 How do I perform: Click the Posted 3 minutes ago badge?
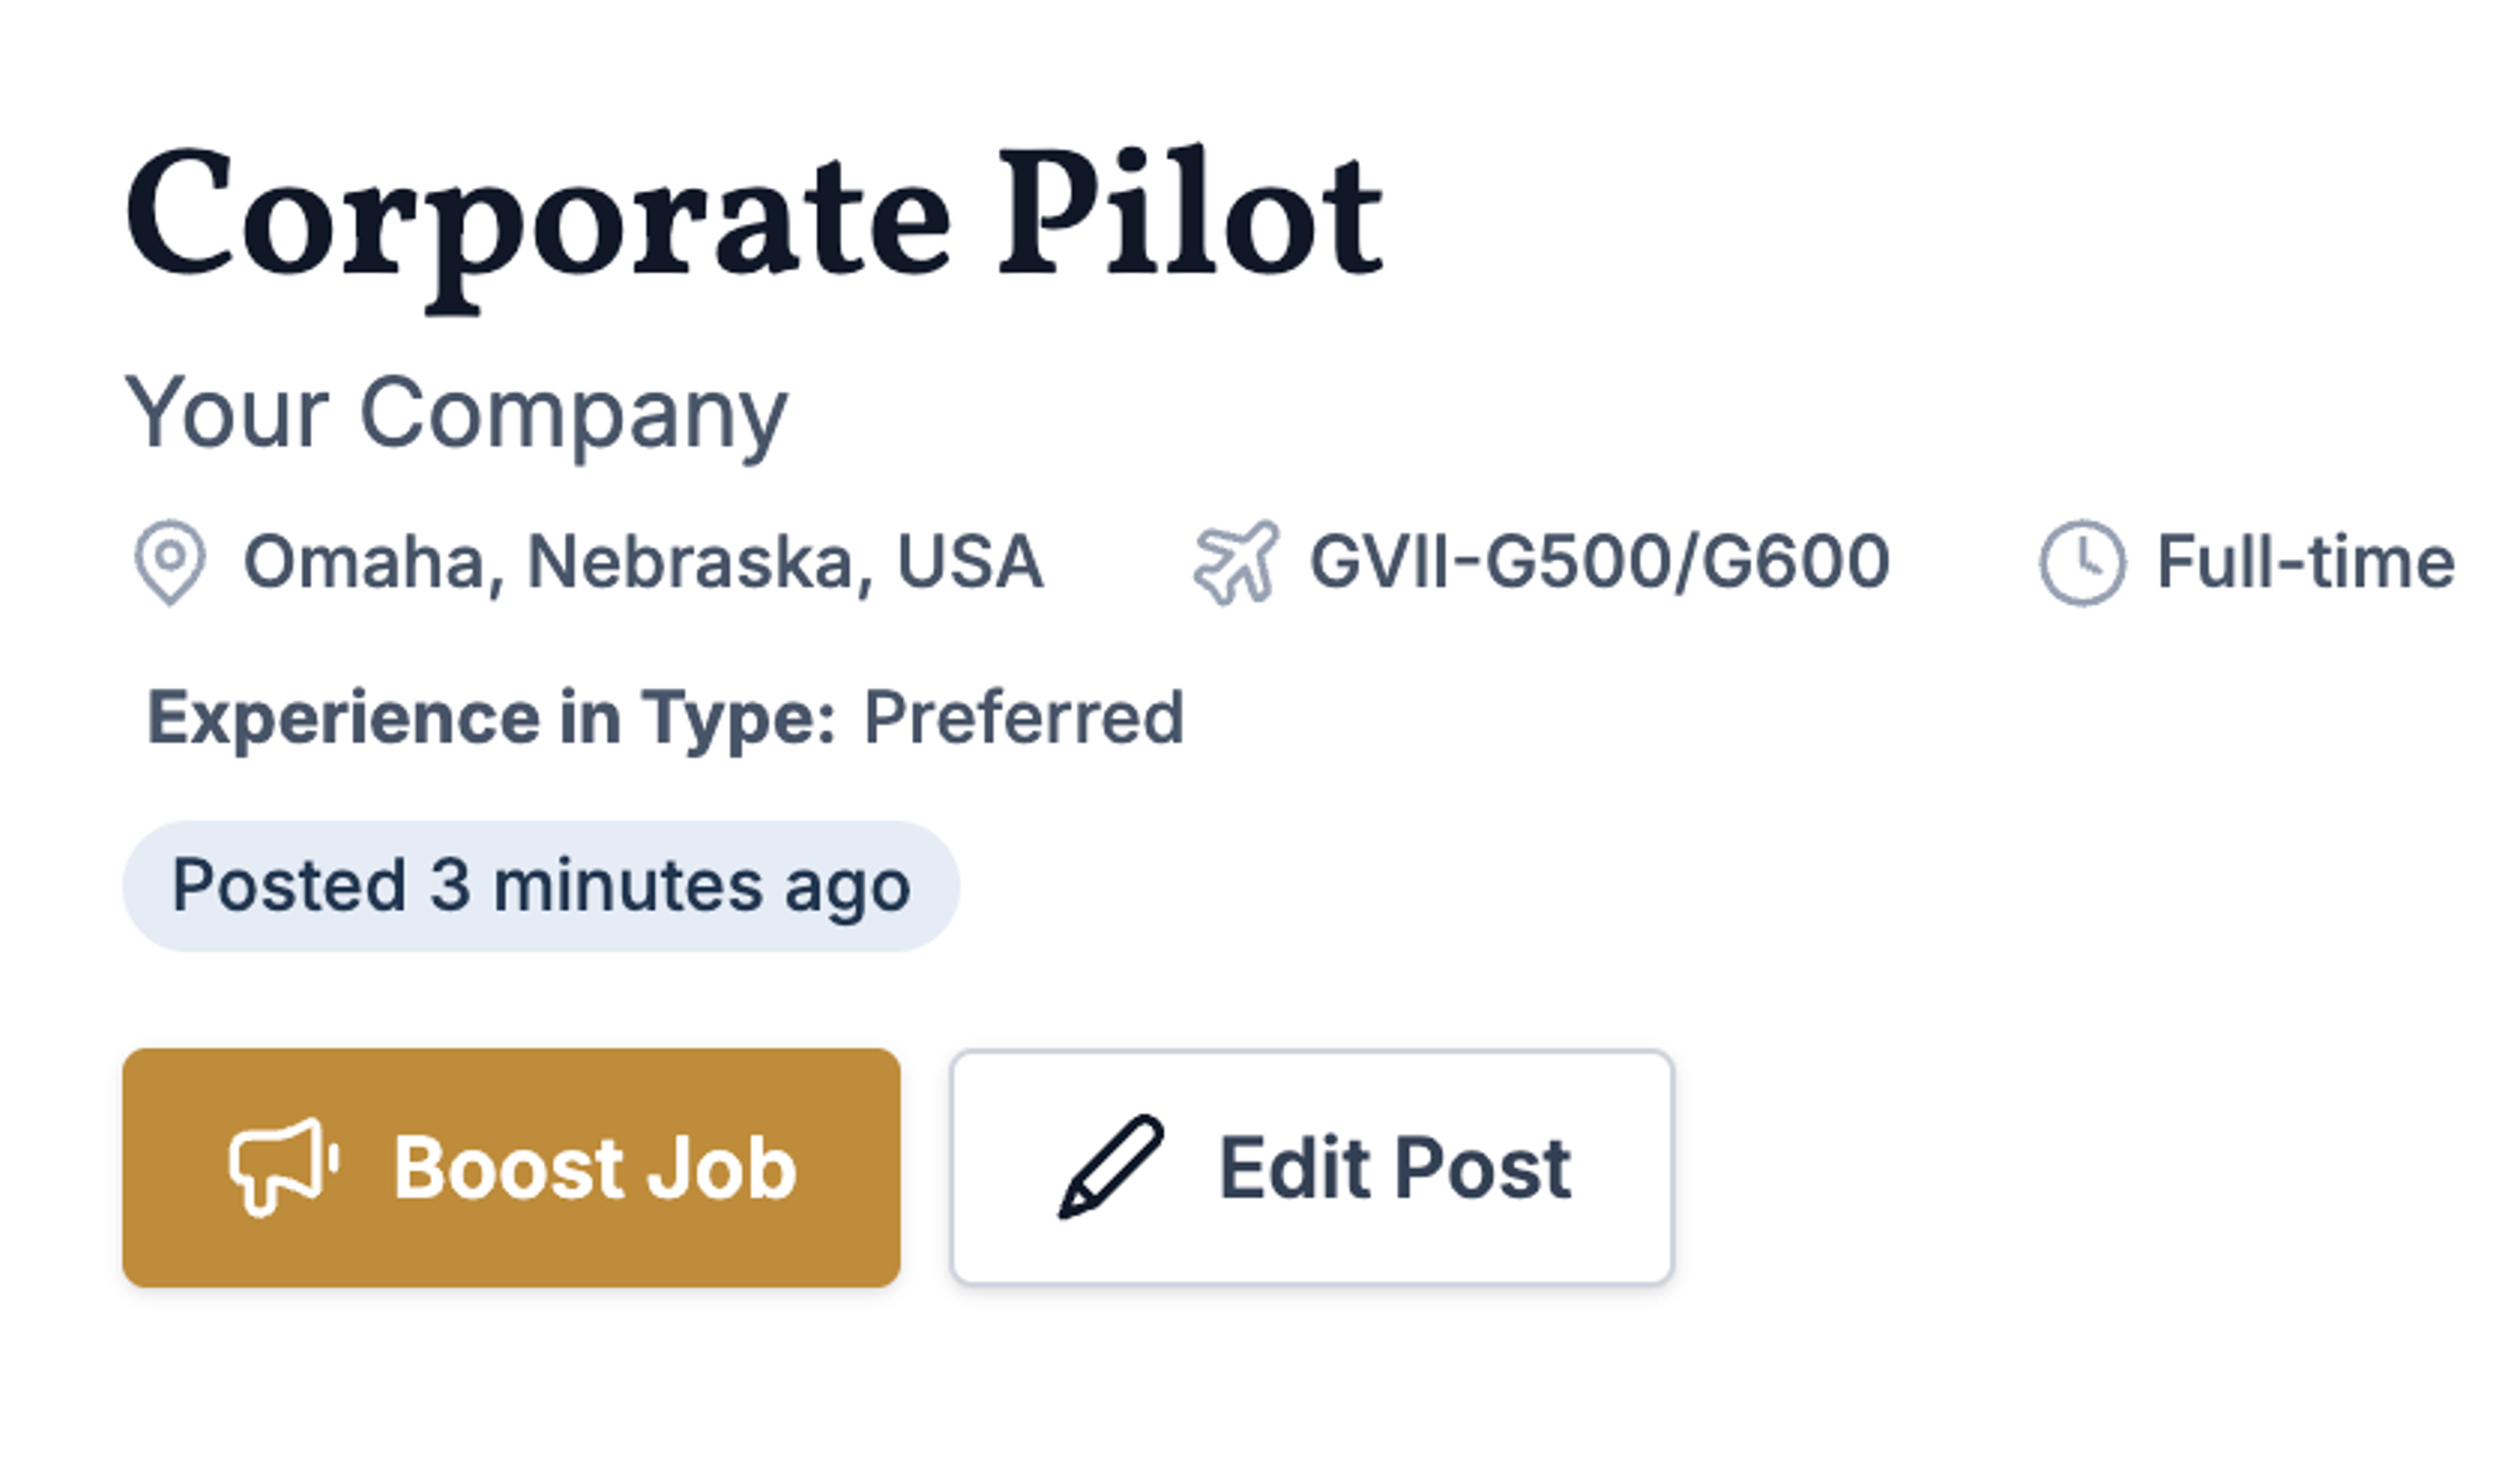pyautogui.click(x=541, y=886)
